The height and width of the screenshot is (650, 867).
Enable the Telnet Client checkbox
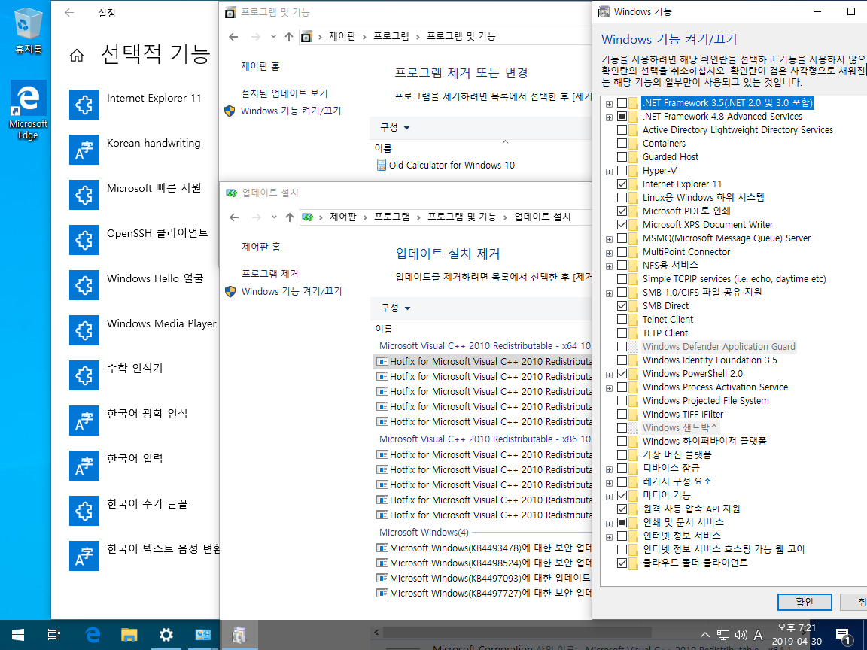coord(622,320)
